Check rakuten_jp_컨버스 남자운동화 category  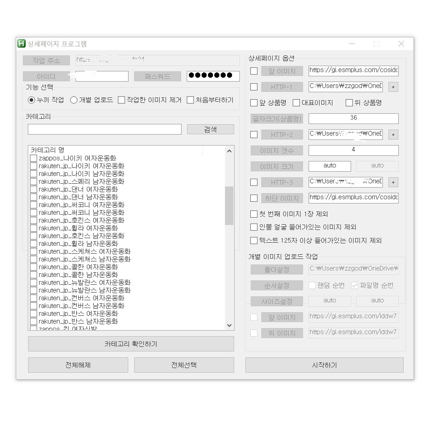click(34, 306)
